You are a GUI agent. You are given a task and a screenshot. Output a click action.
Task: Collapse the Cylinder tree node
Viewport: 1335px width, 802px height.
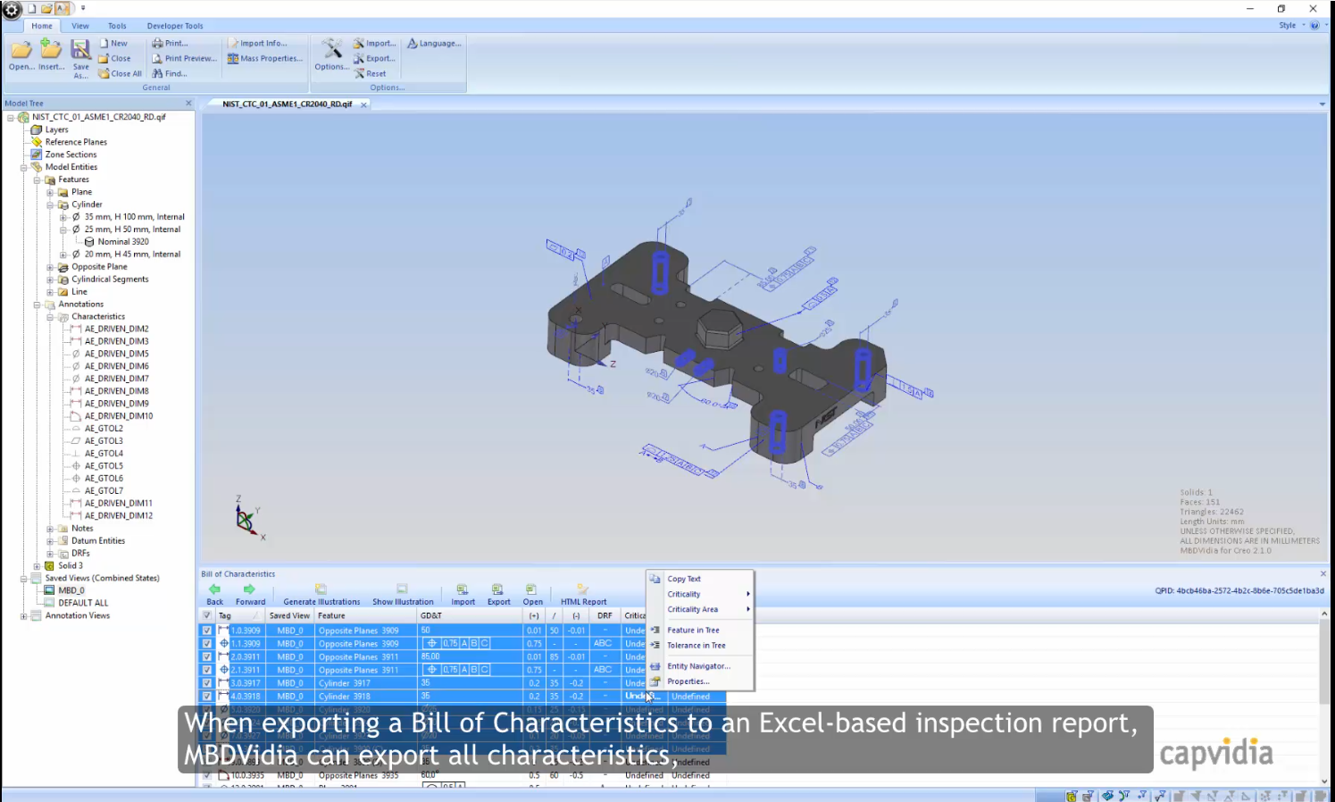(50, 205)
